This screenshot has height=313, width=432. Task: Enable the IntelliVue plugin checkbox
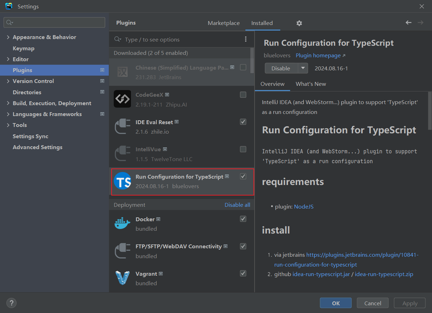[x=243, y=149]
